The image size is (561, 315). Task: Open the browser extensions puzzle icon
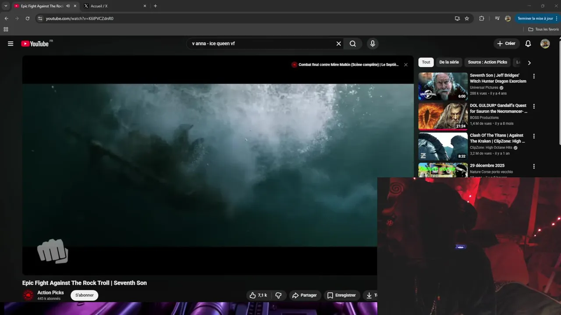(482, 18)
